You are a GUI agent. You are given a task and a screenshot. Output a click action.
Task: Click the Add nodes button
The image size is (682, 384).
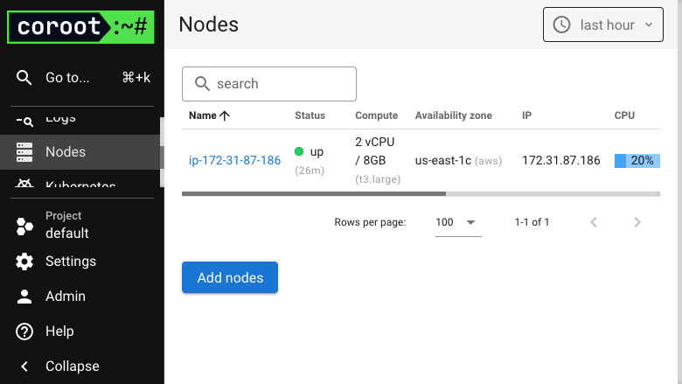[230, 277]
